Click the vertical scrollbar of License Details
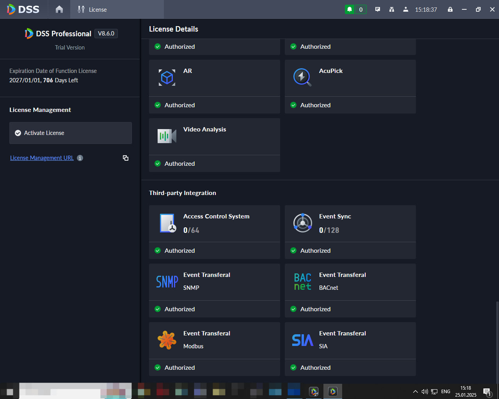Screen dimensions: 499x399 pyautogui.click(x=497, y=342)
